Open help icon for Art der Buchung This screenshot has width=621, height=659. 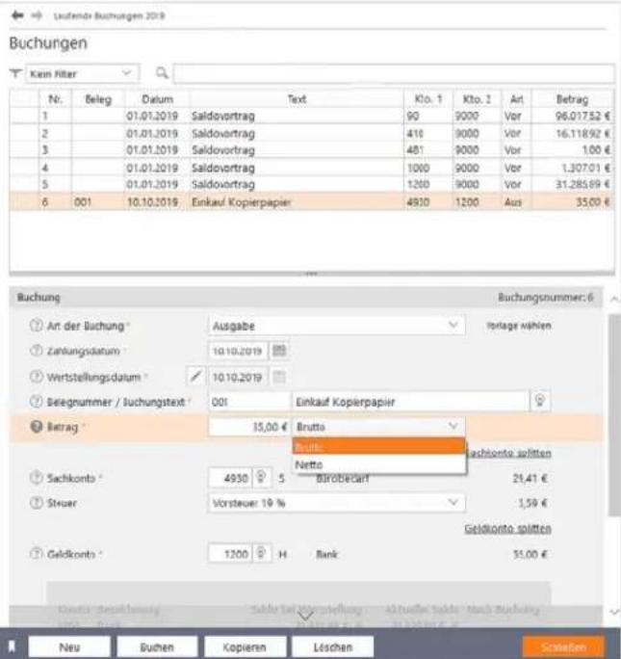[x=37, y=326]
